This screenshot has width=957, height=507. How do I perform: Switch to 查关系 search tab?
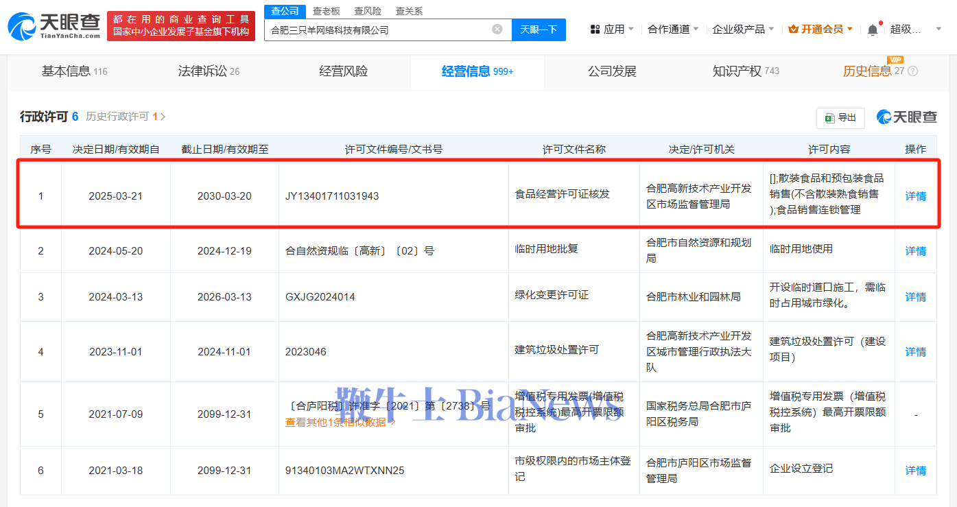410,12
